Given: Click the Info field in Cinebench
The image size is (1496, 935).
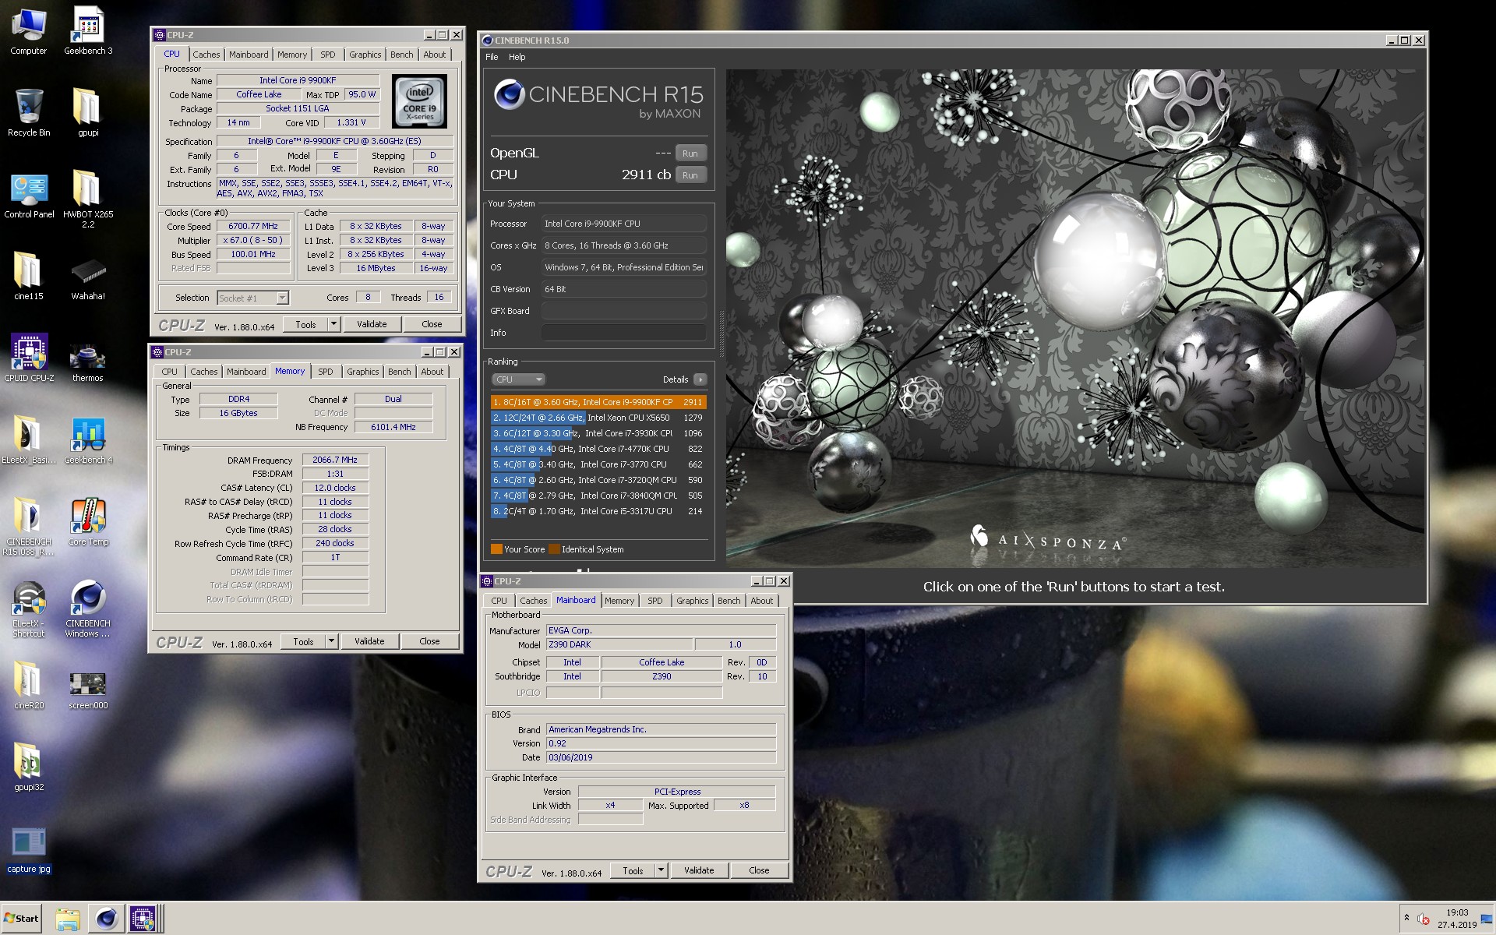Looking at the screenshot, I should click(x=623, y=333).
